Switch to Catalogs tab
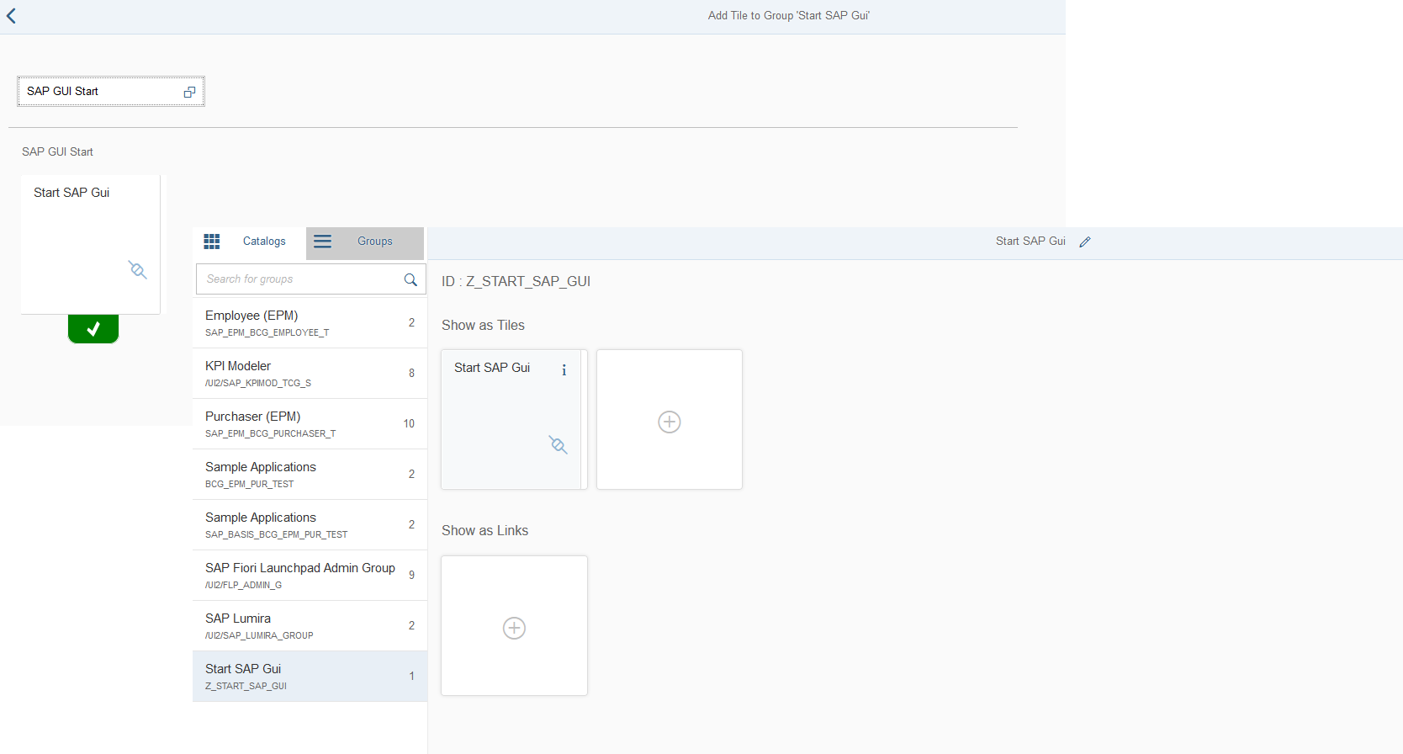 pyautogui.click(x=250, y=242)
